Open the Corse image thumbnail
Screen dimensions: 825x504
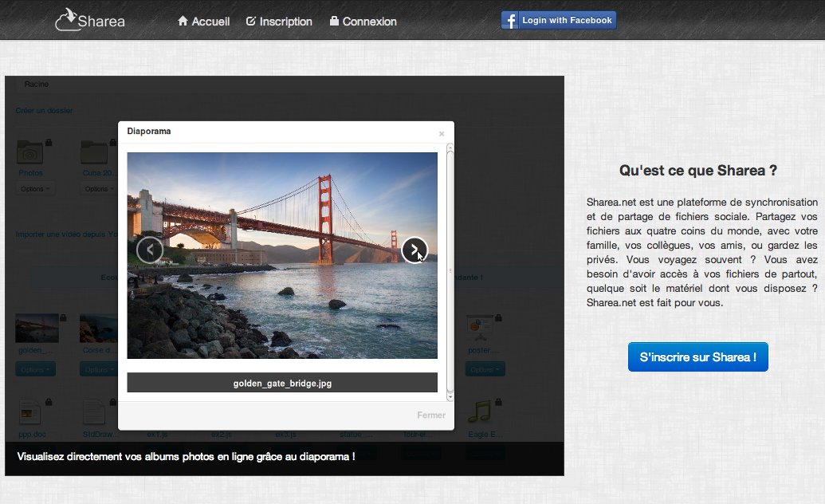tap(98, 328)
